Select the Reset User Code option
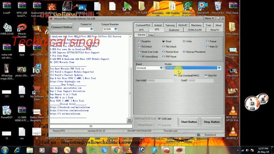The image size is (274, 154). pyautogui.click(x=148, y=52)
